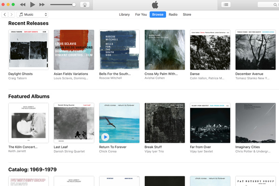
Task: Click the Keith Jarrett artist link
Action: click(x=17, y=151)
